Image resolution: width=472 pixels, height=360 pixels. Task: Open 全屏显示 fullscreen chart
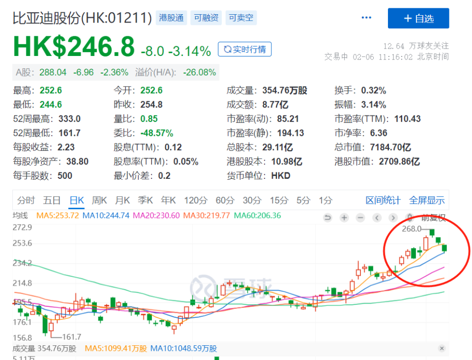427,200
